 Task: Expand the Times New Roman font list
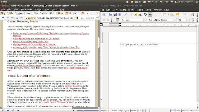pos(175,20)
